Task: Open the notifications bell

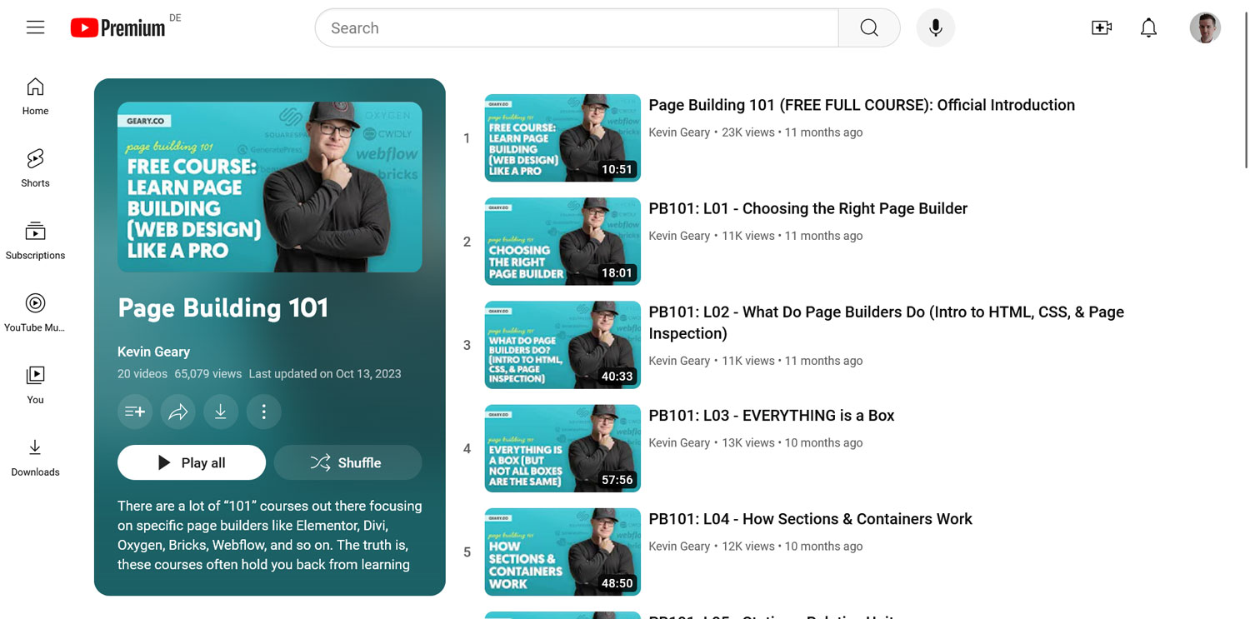Action: pos(1148,28)
